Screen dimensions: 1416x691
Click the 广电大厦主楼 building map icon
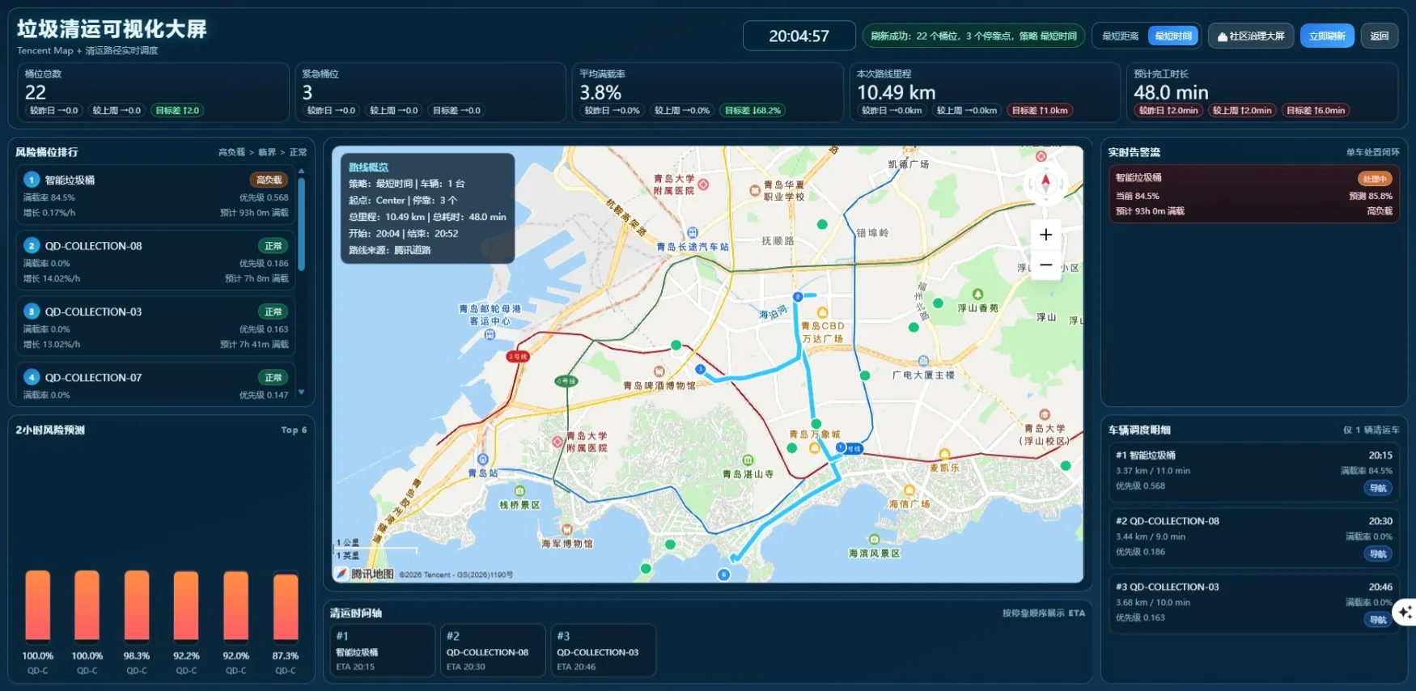click(923, 362)
